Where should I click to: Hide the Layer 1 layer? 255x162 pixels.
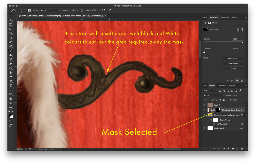(x=204, y=105)
